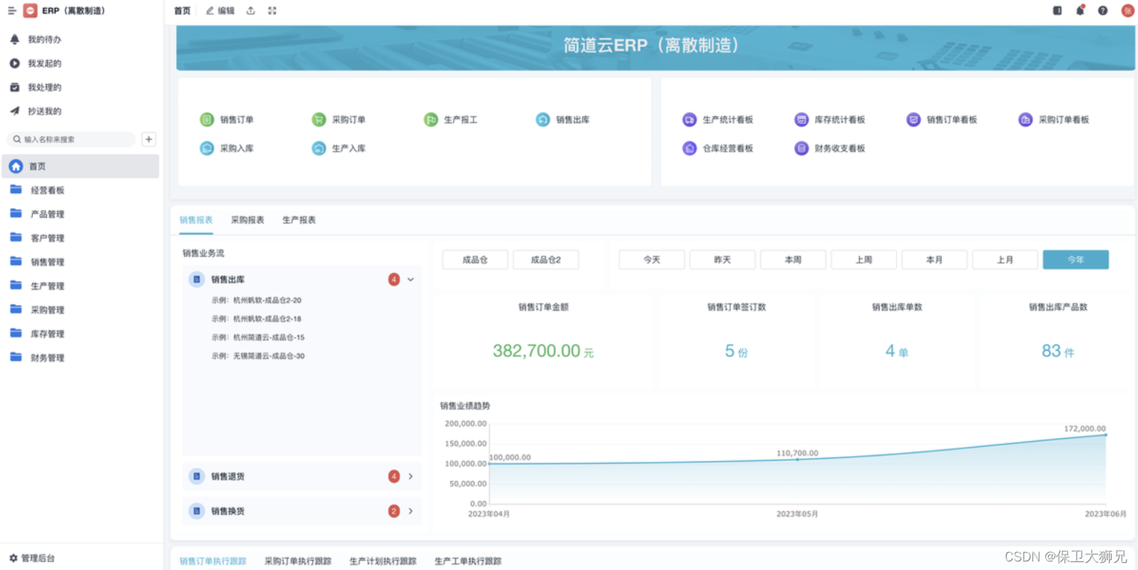Select the 昨天 date filter
The width and height of the screenshot is (1138, 570).
[722, 260]
